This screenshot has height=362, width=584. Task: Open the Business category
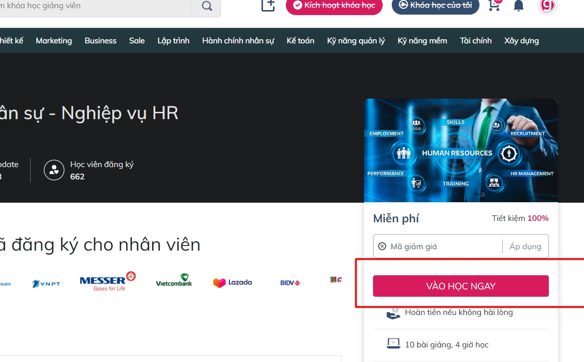(x=100, y=41)
